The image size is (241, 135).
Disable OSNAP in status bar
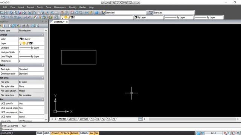pyautogui.click(x=55, y=133)
